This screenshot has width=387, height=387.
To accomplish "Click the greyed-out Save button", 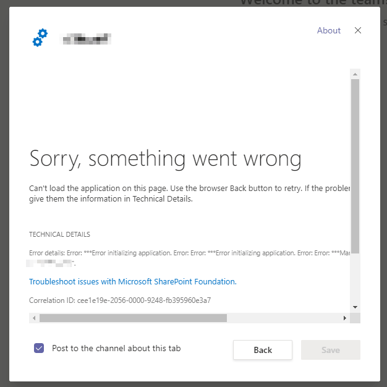I will 330,350.
